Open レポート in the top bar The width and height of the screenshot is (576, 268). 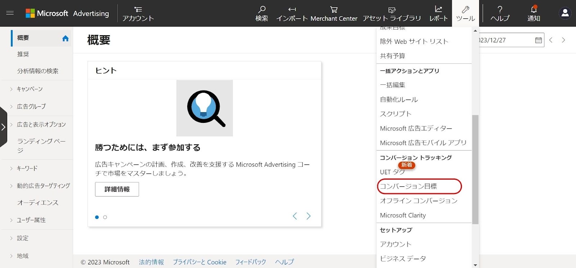coord(438,14)
